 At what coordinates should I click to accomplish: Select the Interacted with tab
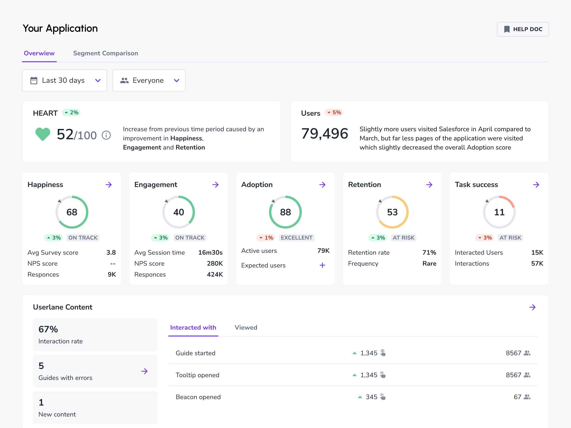[193, 328]
